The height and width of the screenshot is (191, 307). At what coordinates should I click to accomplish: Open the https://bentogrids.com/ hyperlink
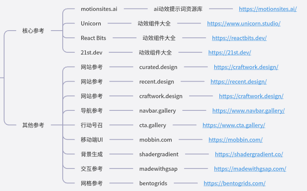pyautogui.click(x=234, y=183)
